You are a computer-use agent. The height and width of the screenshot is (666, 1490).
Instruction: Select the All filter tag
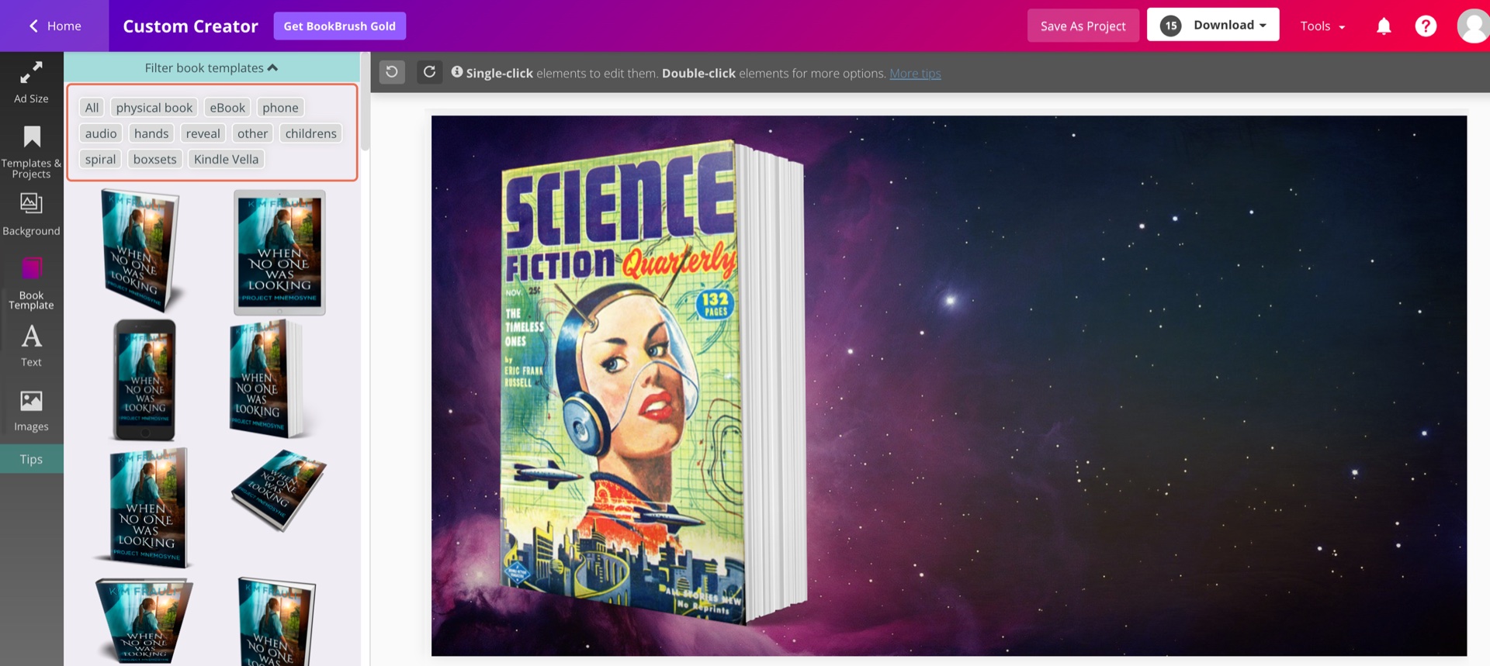pos(92,107)
